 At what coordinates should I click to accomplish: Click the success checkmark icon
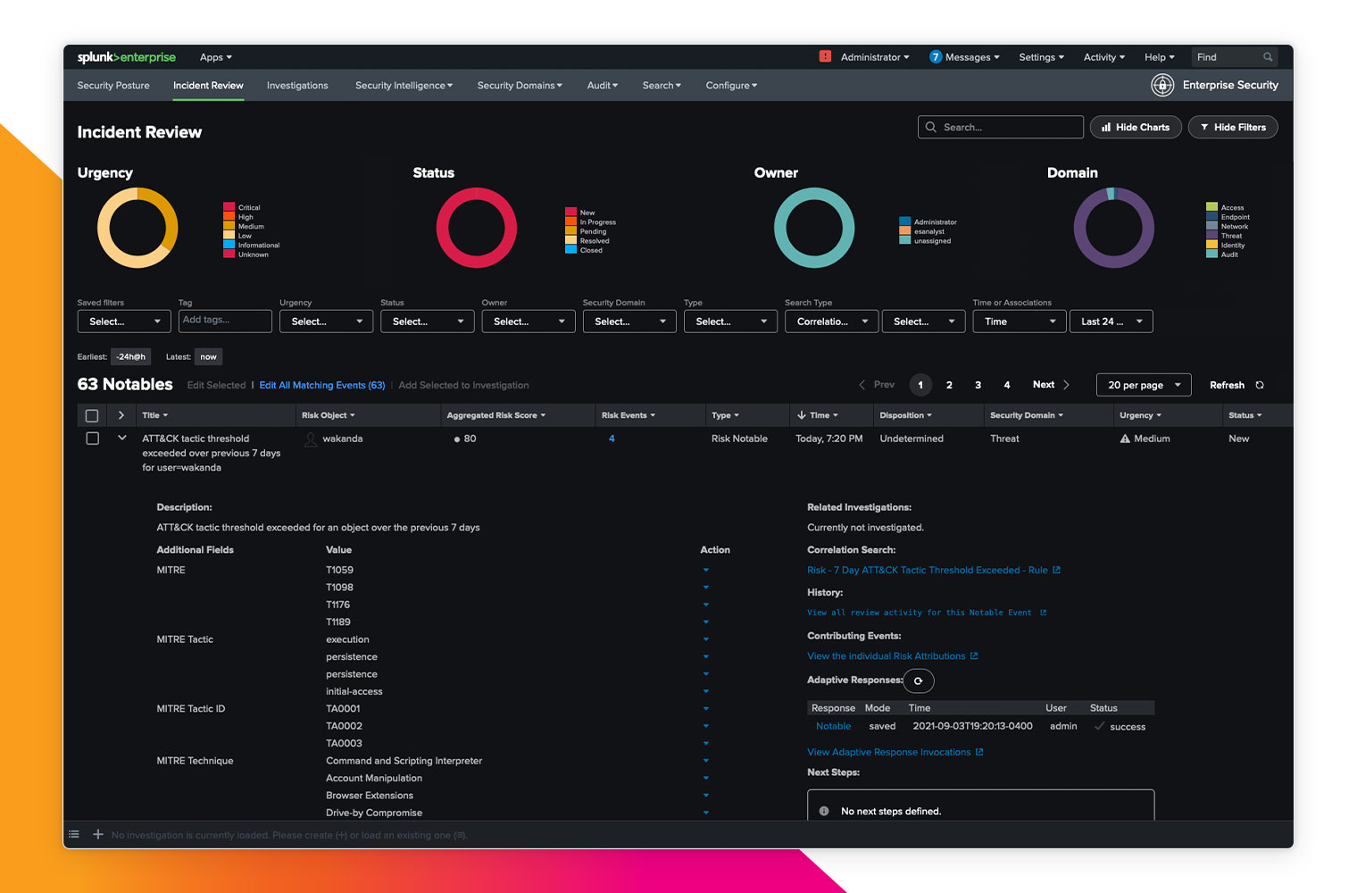point(1099,726)
